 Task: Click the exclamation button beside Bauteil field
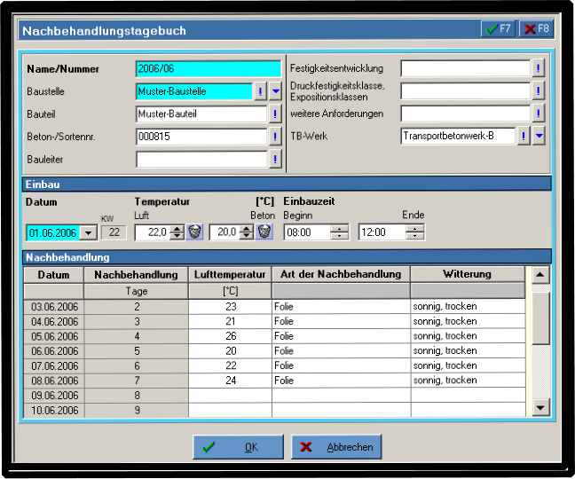(x=275, y=114)
